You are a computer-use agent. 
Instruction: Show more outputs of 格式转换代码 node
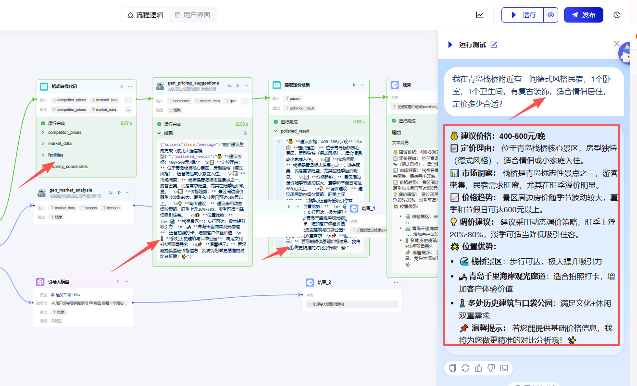point(128,109)
